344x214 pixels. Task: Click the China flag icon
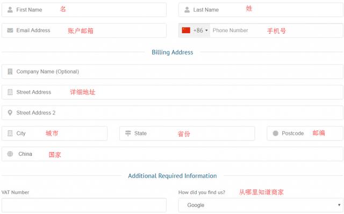[x=186, y=30]
